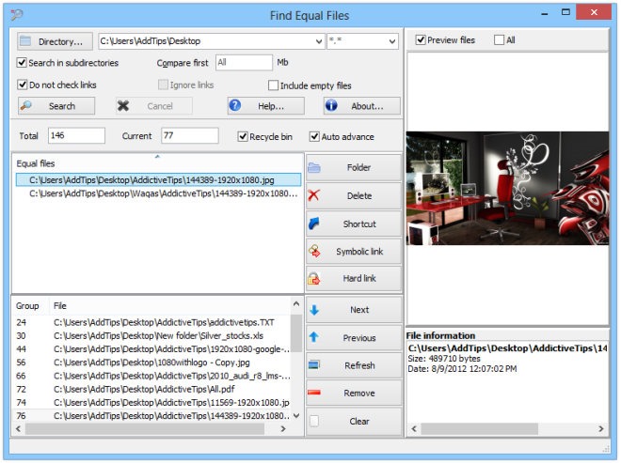Click the Compare first Mb field
The height and width of the screenshot is (463, 621).
point(244,63)
